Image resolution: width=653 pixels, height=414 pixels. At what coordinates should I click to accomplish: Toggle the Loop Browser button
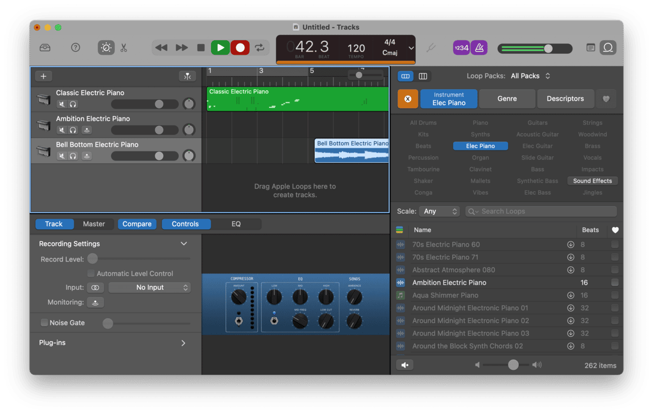tap(608, 48)
